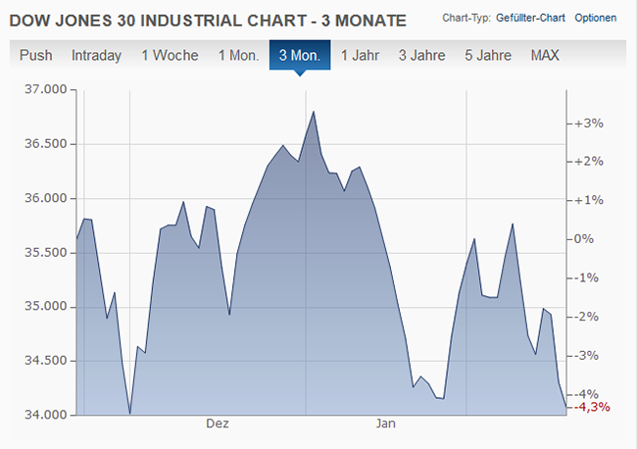Click the +1% percentage label

pos(589,200)
